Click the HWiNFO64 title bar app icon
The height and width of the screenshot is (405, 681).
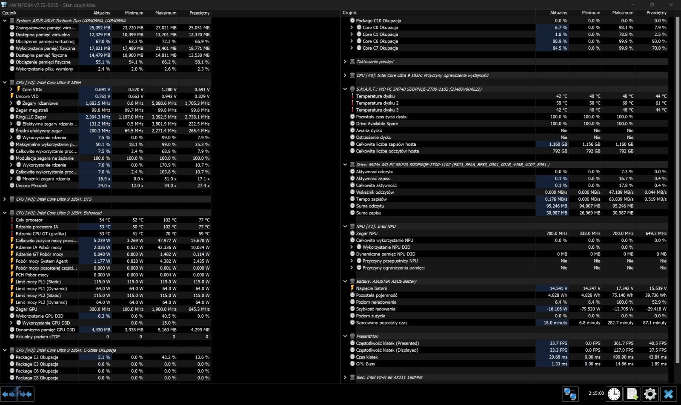click(4, 5)
